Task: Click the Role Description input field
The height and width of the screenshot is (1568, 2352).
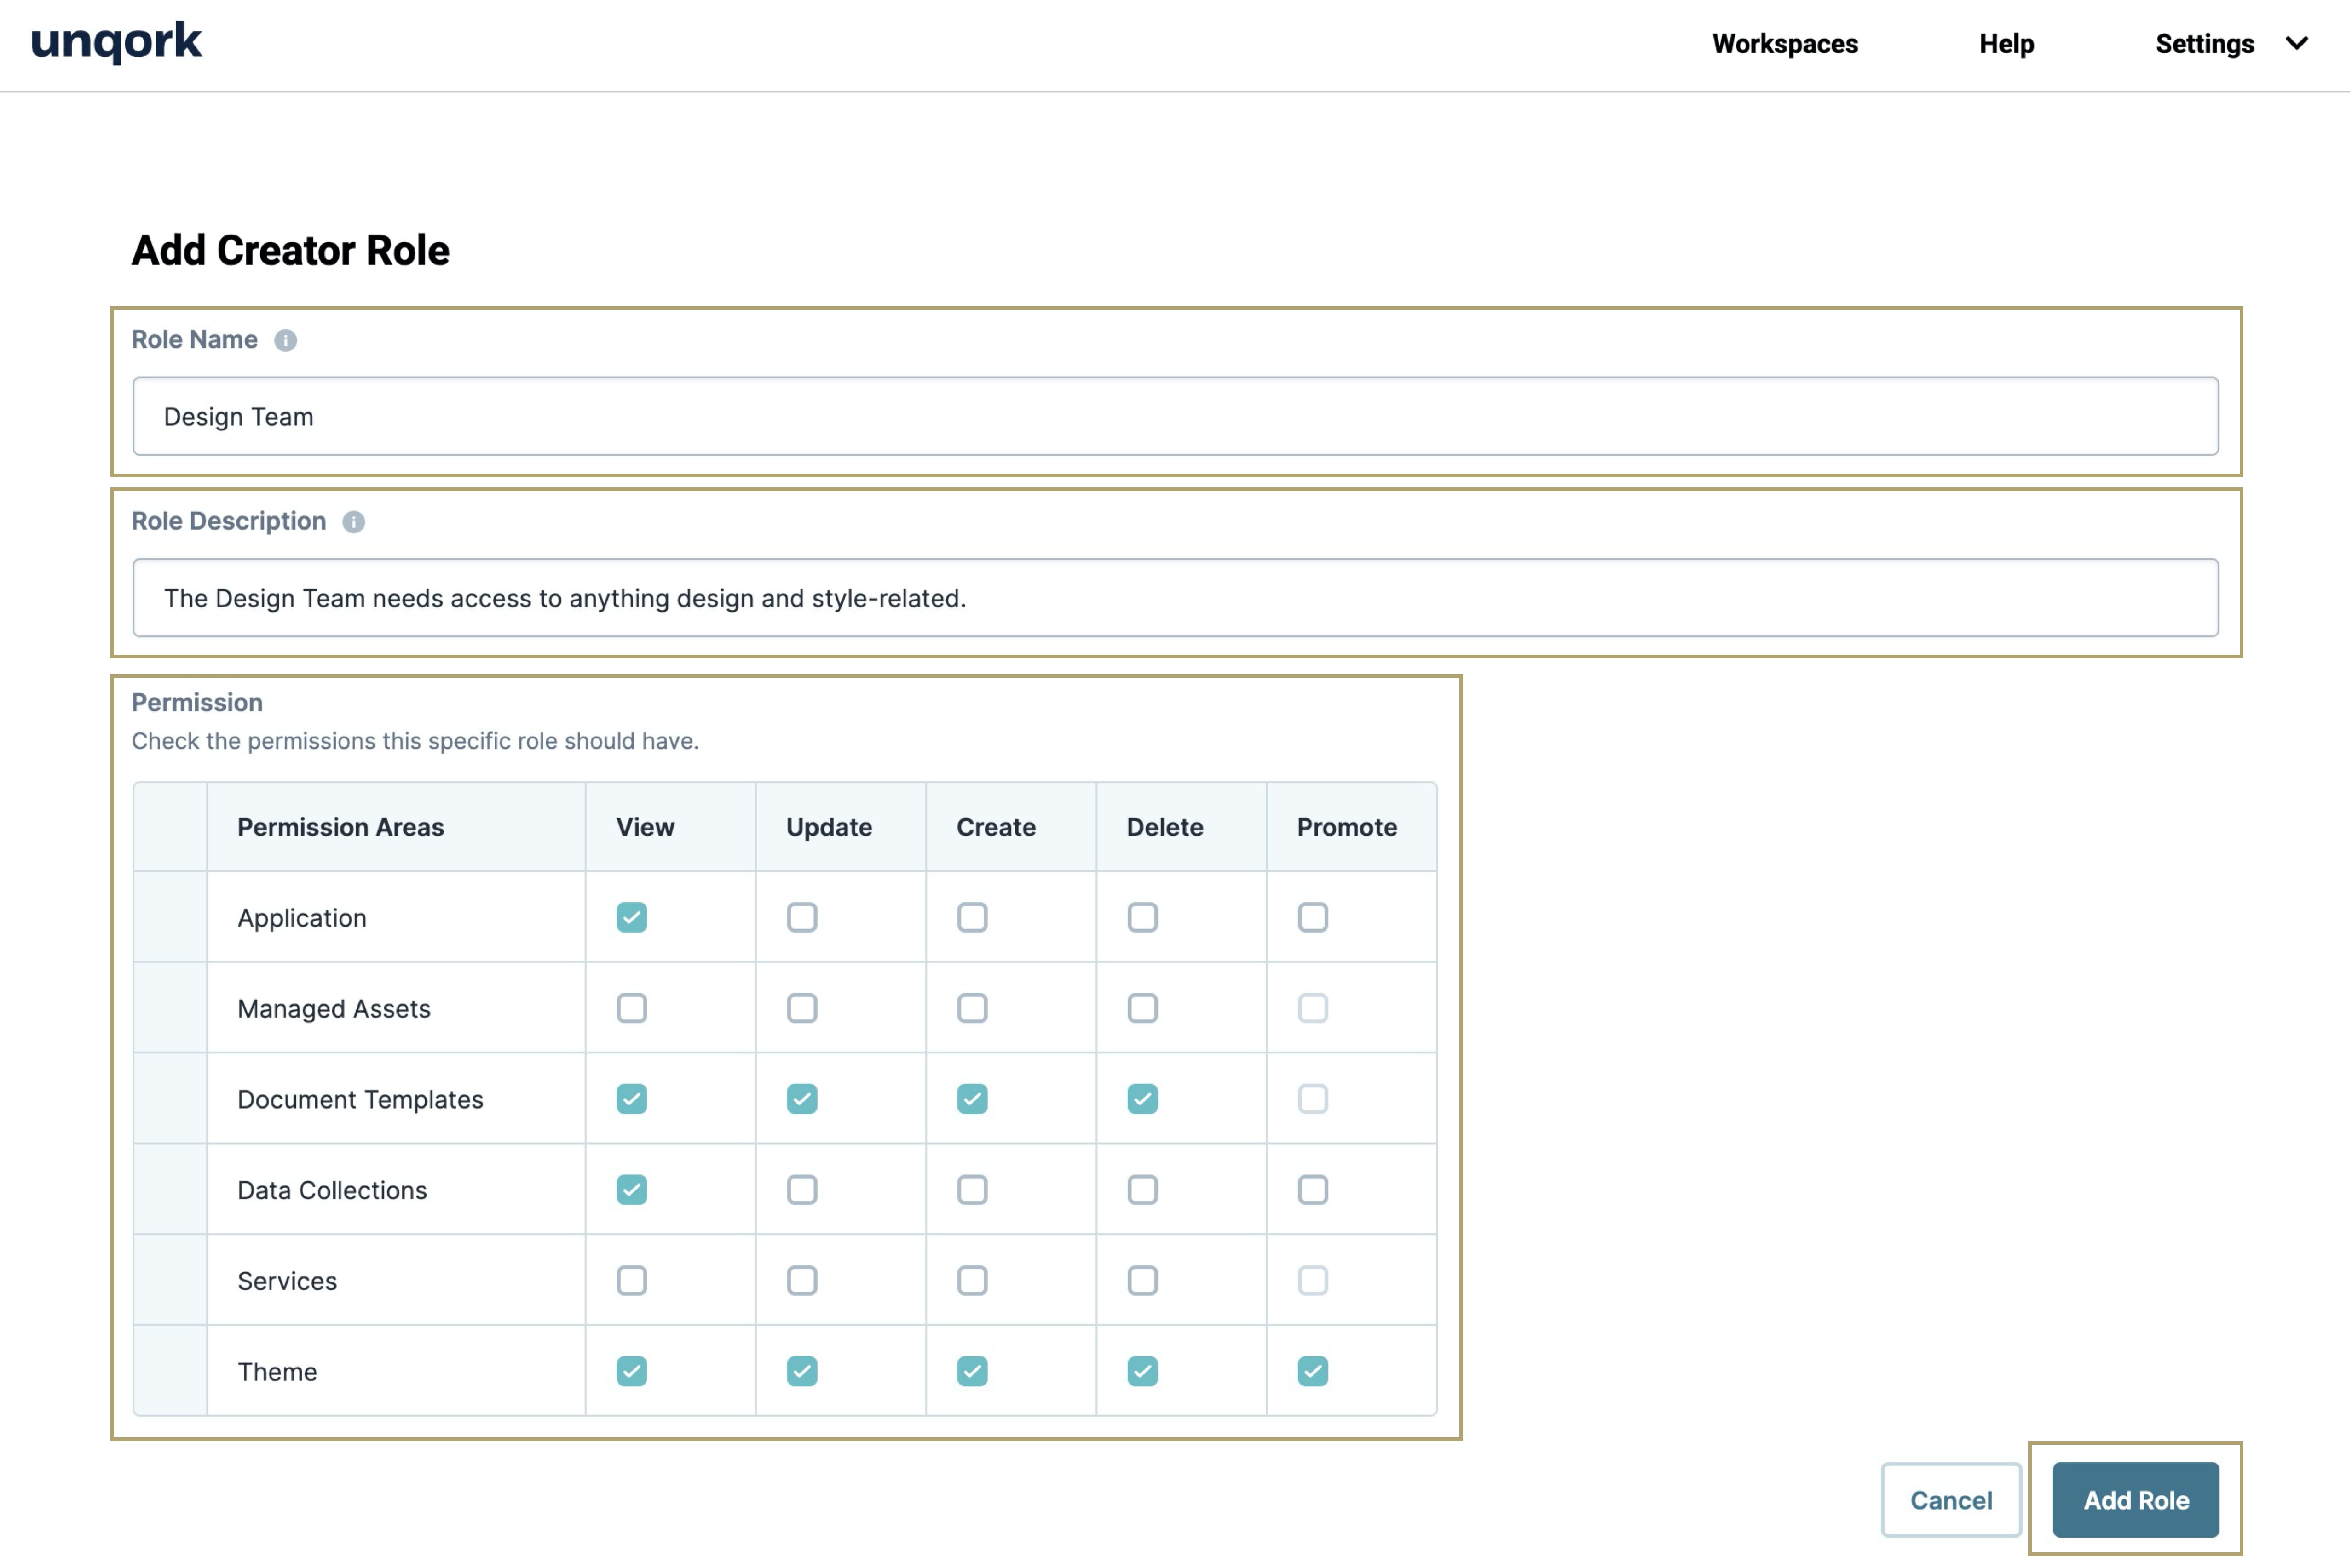Action: tap(1176, 598)
